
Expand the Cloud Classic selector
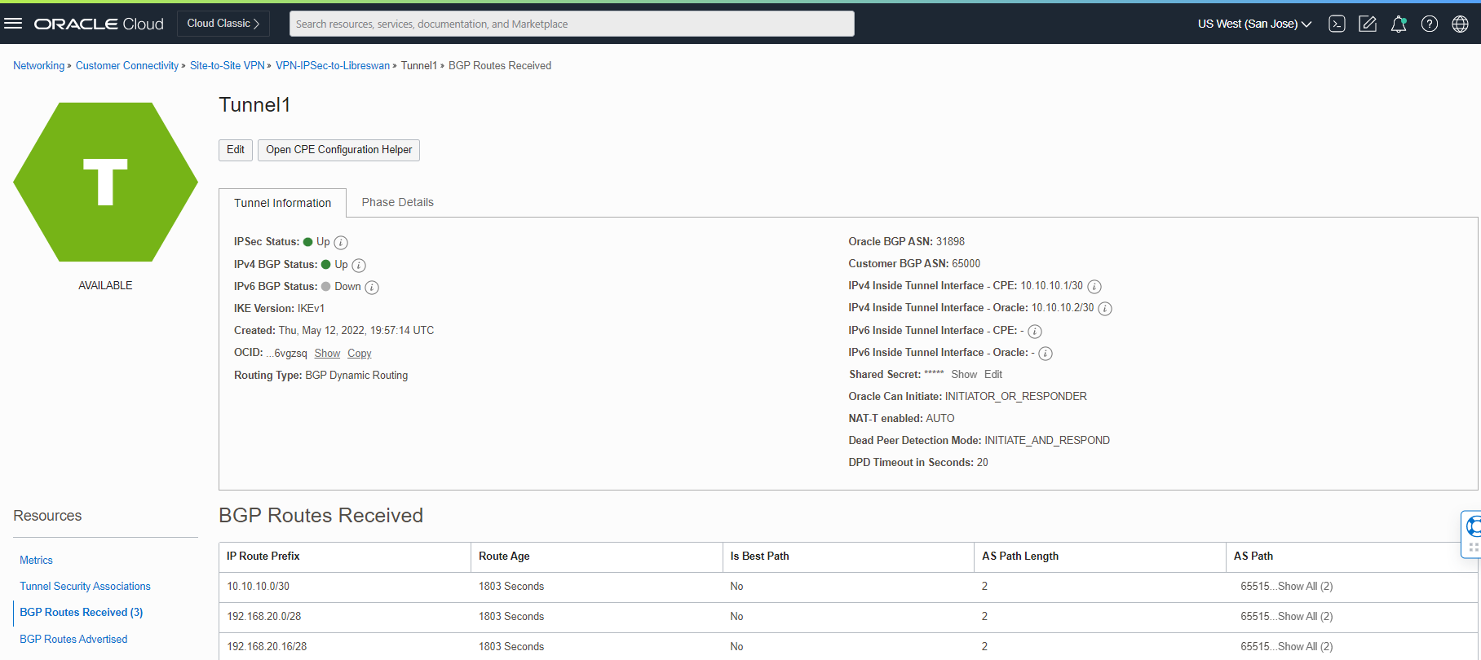(x=223, y=24)
